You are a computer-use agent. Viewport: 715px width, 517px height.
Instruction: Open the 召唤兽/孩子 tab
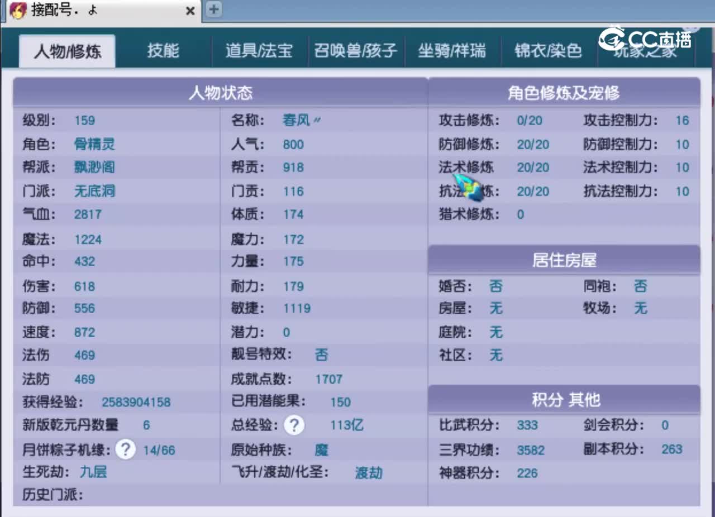[356, 51]
